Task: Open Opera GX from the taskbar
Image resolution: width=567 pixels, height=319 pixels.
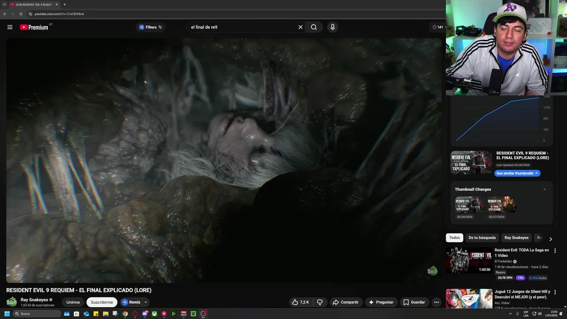Action: pyautogui.click(x=135, y=314)
